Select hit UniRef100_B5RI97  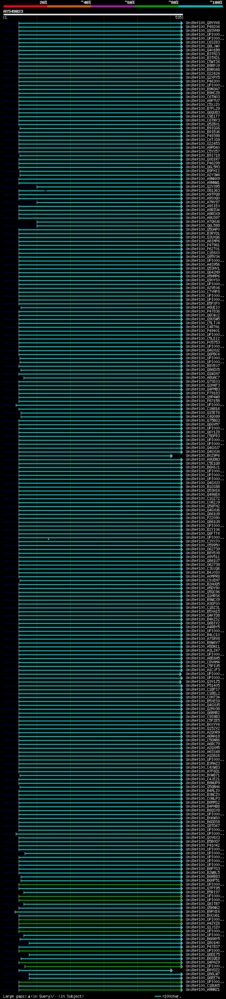coord(202,892)
